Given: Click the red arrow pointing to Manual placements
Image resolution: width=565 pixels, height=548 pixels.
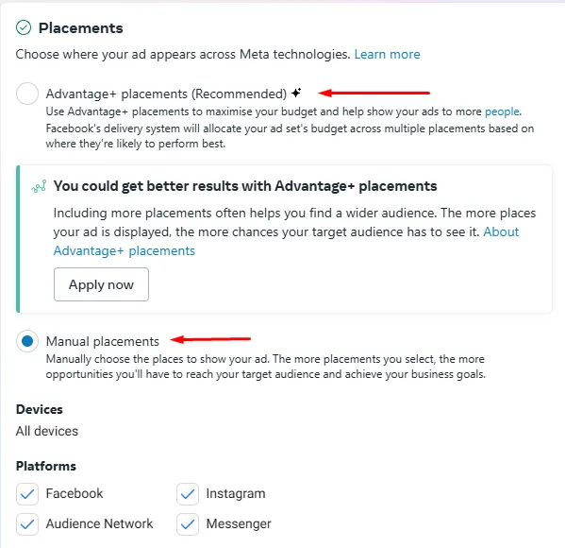Looking at the screenshot, I should tap(210, 339).
